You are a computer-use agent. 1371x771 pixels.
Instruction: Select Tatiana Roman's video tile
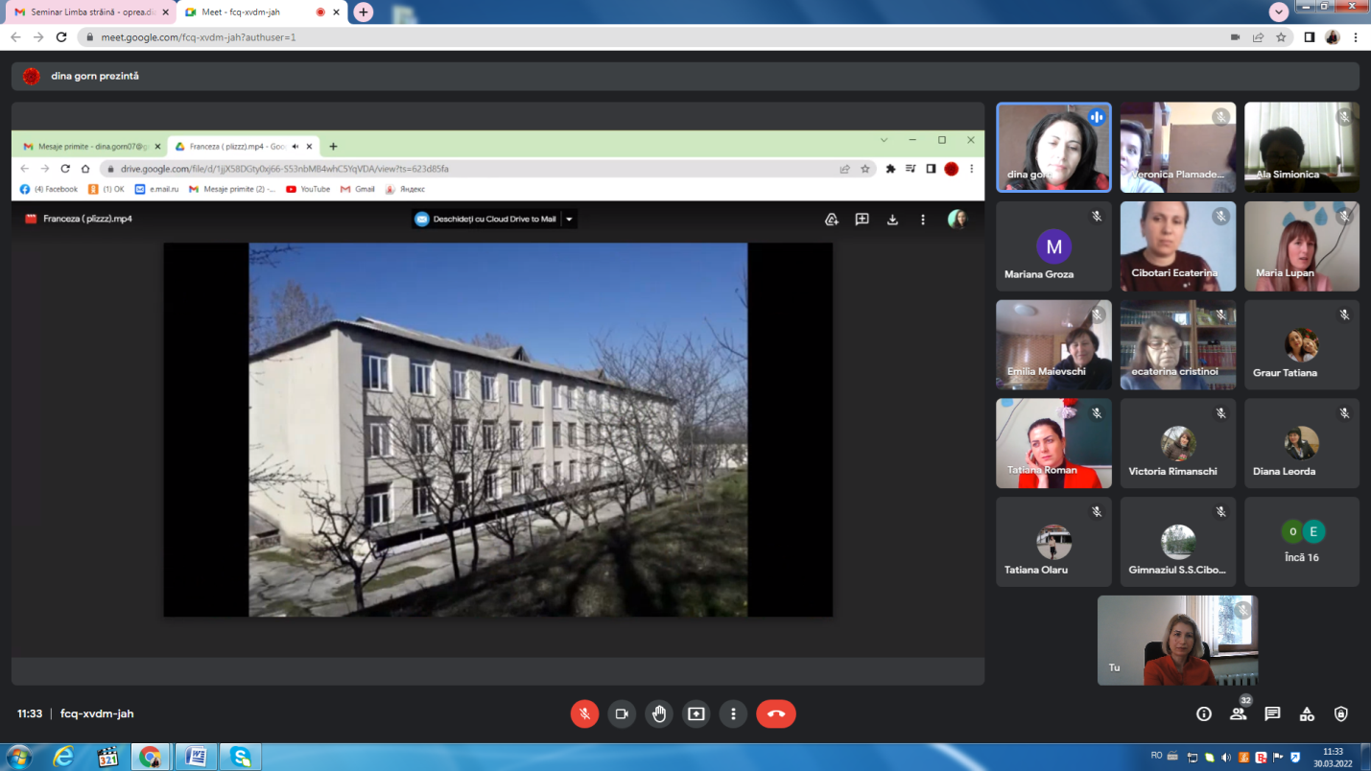coord(1053,443)
